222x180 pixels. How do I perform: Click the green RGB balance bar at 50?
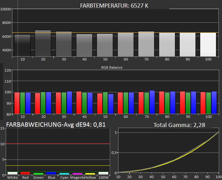click(x=105, y=103)
